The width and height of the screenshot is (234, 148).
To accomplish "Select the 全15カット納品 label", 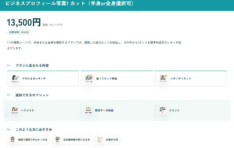I will point(107,79).
